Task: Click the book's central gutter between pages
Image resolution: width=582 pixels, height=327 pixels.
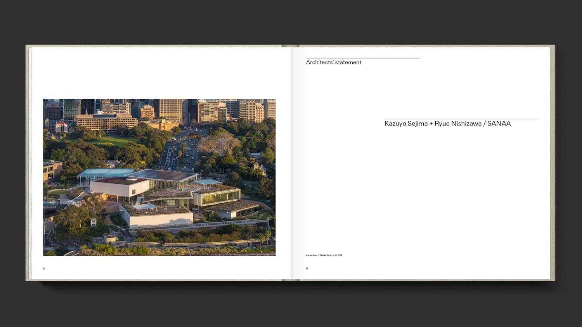Action: [x=291, y=163]
